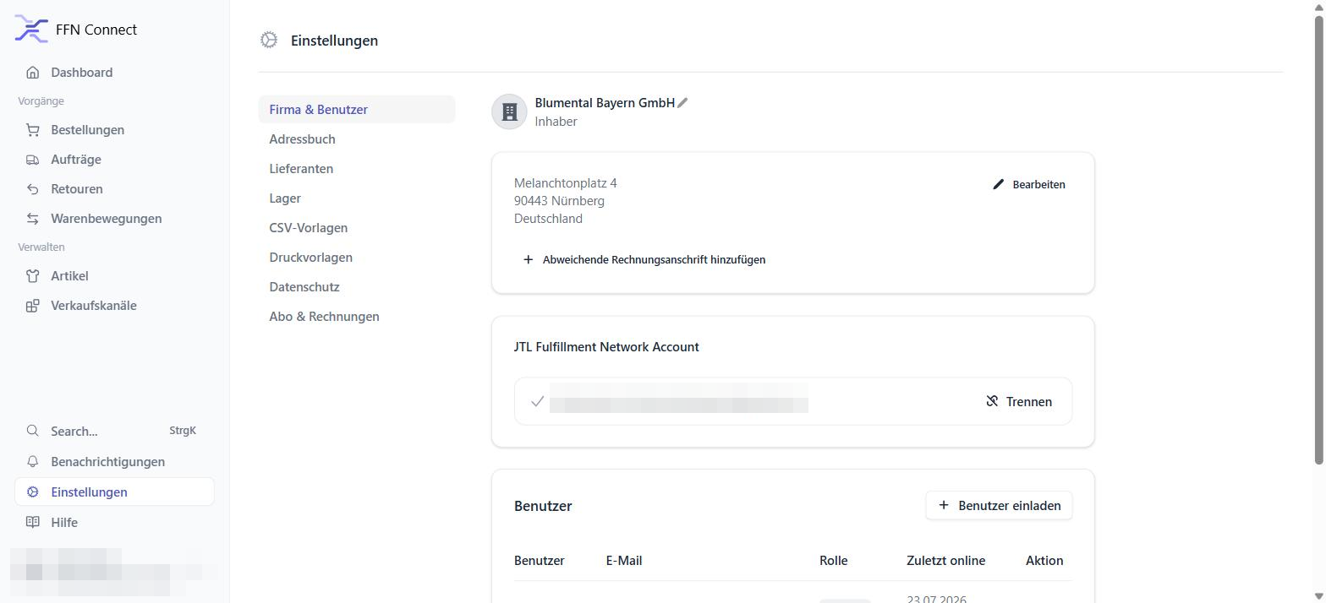The height and width of the screenshot is (603, 1326).
Task: Click the Retouren return arrow icon
Action: coord(32,189)
